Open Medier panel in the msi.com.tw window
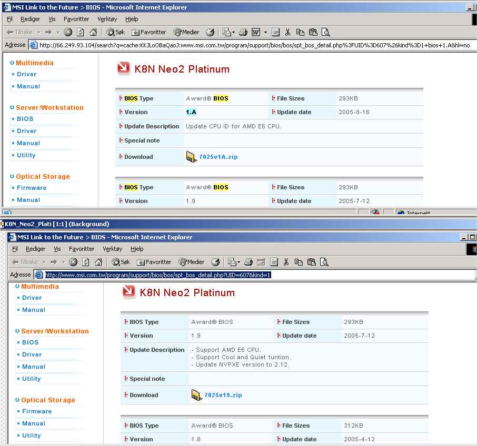The width and height of the screenshot is (477, 446). pyautogui.click(x=192, y=262)
